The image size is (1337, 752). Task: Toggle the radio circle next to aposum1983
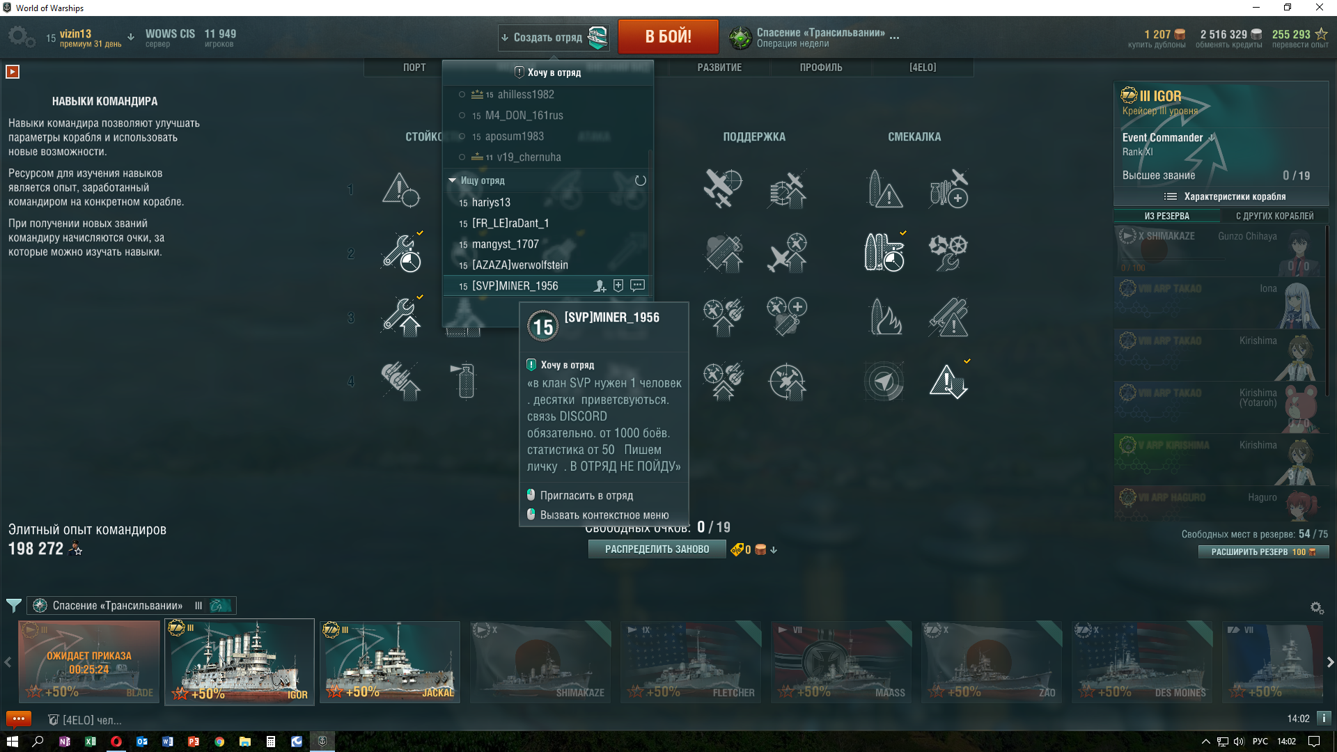[x=462, y=136]
